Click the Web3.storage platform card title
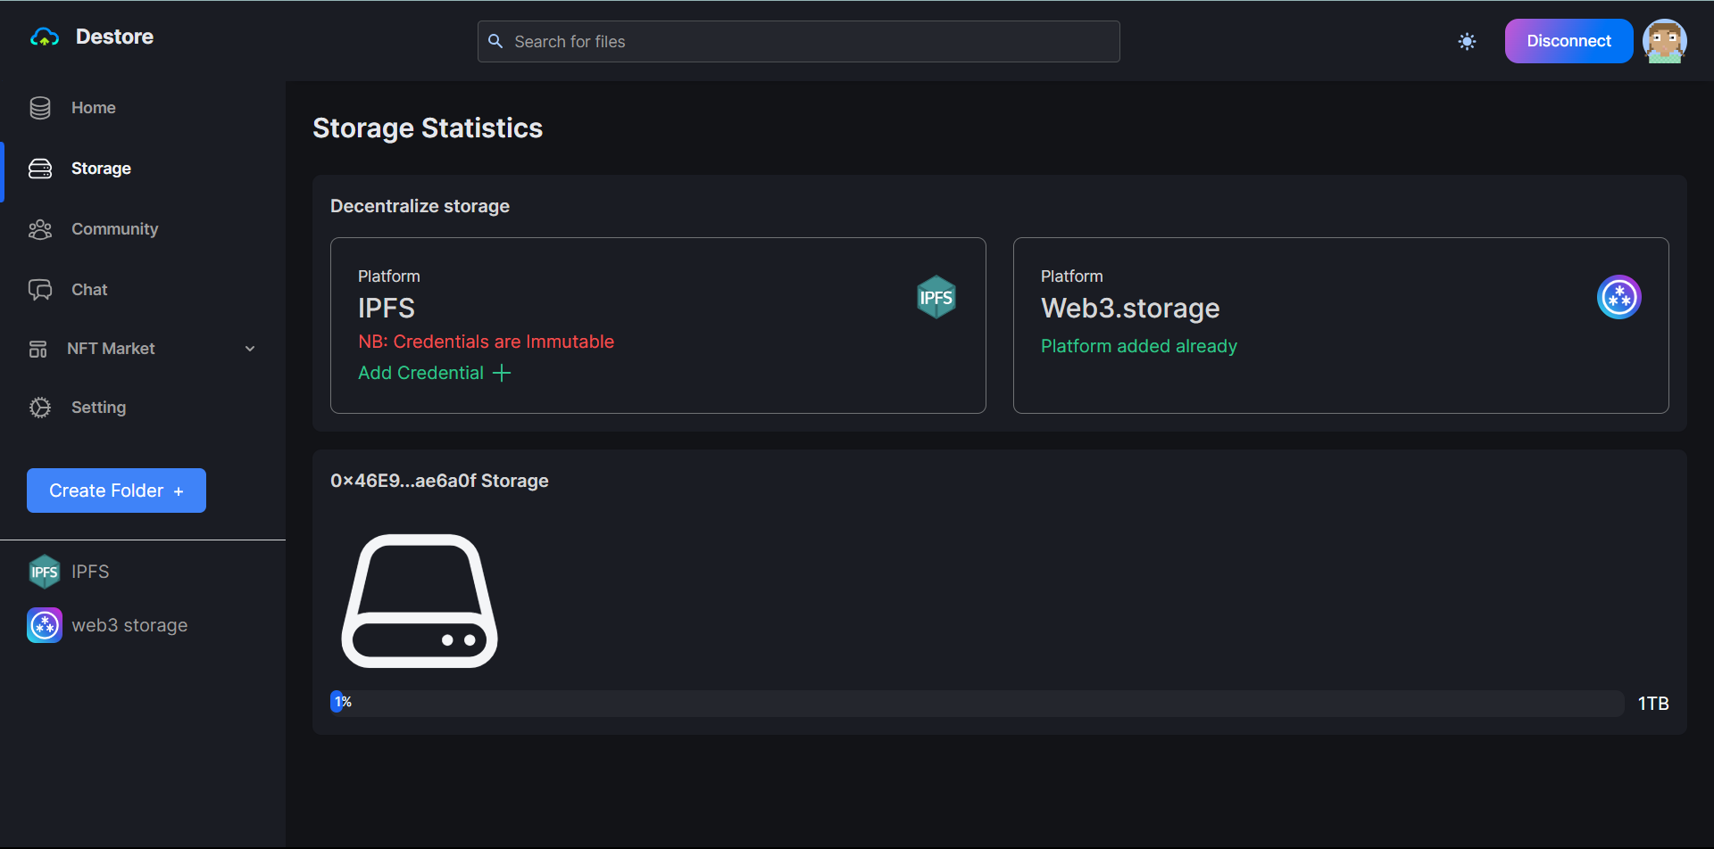The width and height of the screenshot is (1714, 849). click(1130, 308)
